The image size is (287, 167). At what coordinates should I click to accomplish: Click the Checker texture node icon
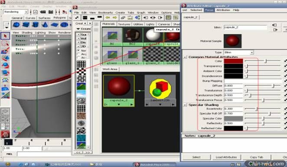[81, 72]
